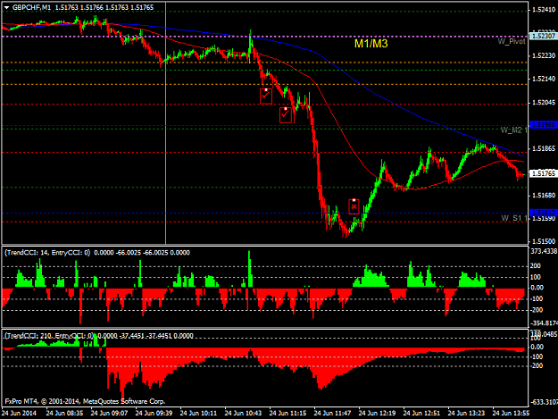Click the highlighted 1.52307 pivot price tag
This screenshot has width=558, height=419.
[x=543, y=36]
